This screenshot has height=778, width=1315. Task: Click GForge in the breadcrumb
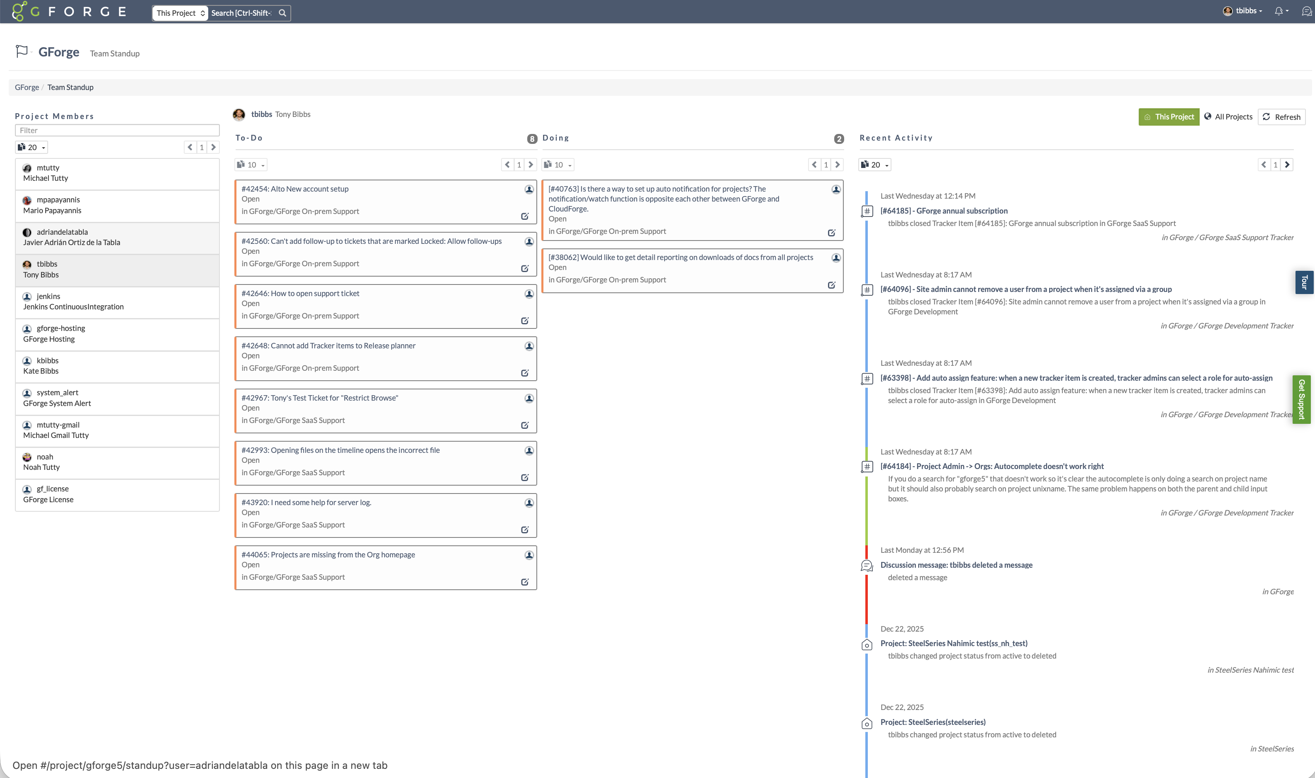(x=27, y=88)
